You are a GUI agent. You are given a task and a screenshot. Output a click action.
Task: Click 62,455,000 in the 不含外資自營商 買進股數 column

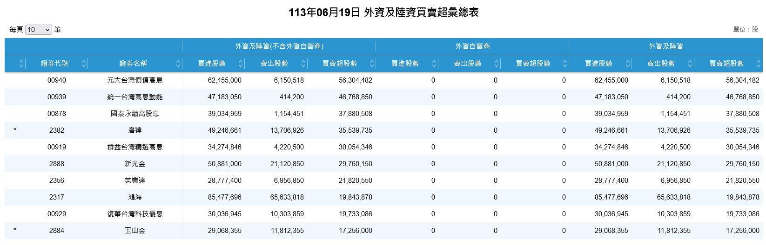[x=225, y=80]
